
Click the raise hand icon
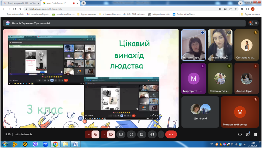(x=152, y=135)
